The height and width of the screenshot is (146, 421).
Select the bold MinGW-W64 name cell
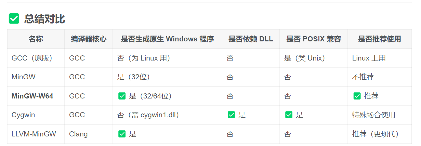point(32,96)
